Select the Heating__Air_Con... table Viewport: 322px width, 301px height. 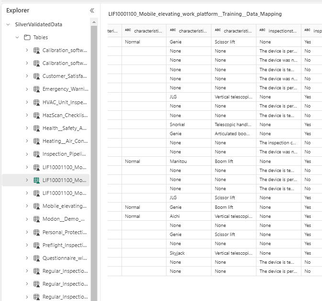65,141
